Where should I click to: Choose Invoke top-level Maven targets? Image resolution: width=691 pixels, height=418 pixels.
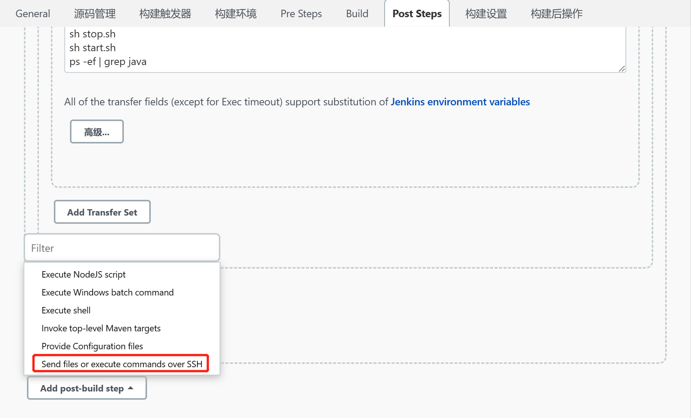click(101, 328)
